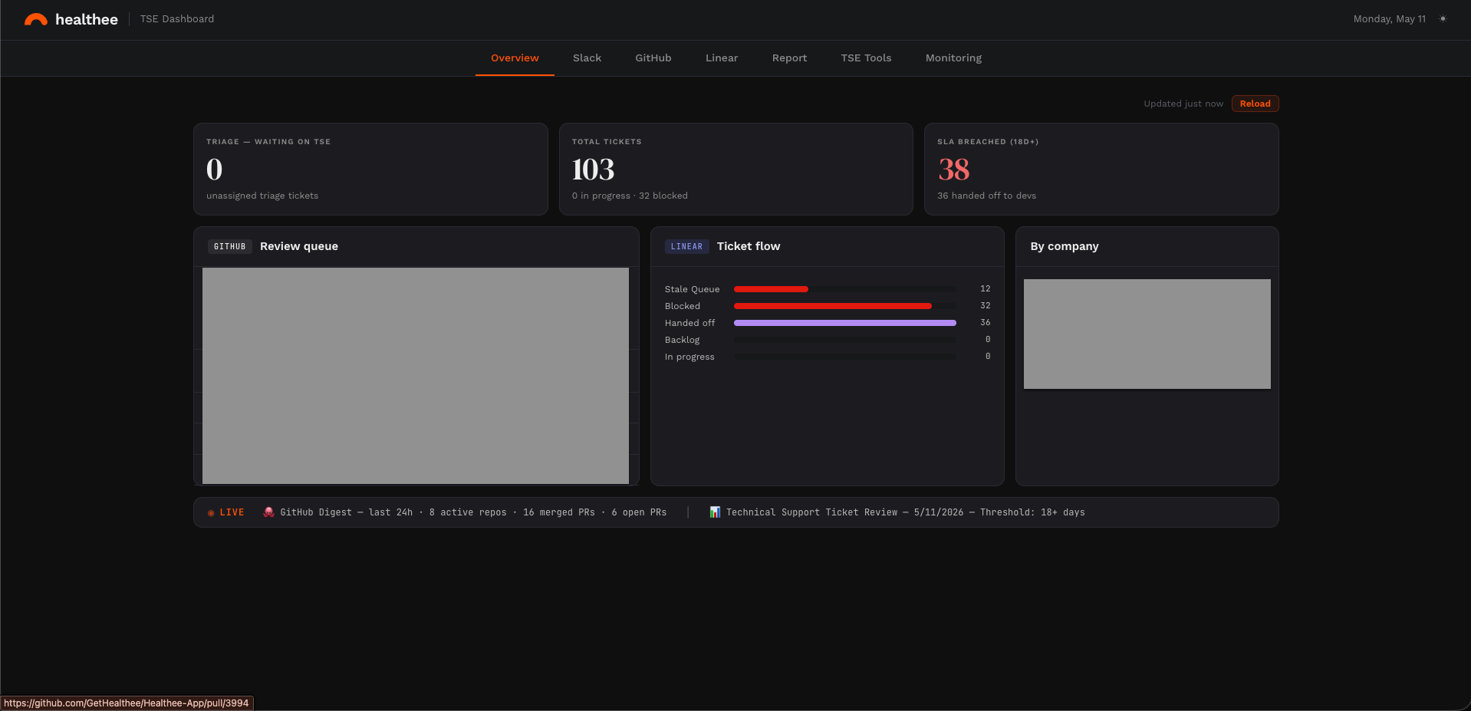This screenshot has width=1471, height=711.
Task: Click '0 in progress · 32 blocked' subtitle
Action: [630, 196]
